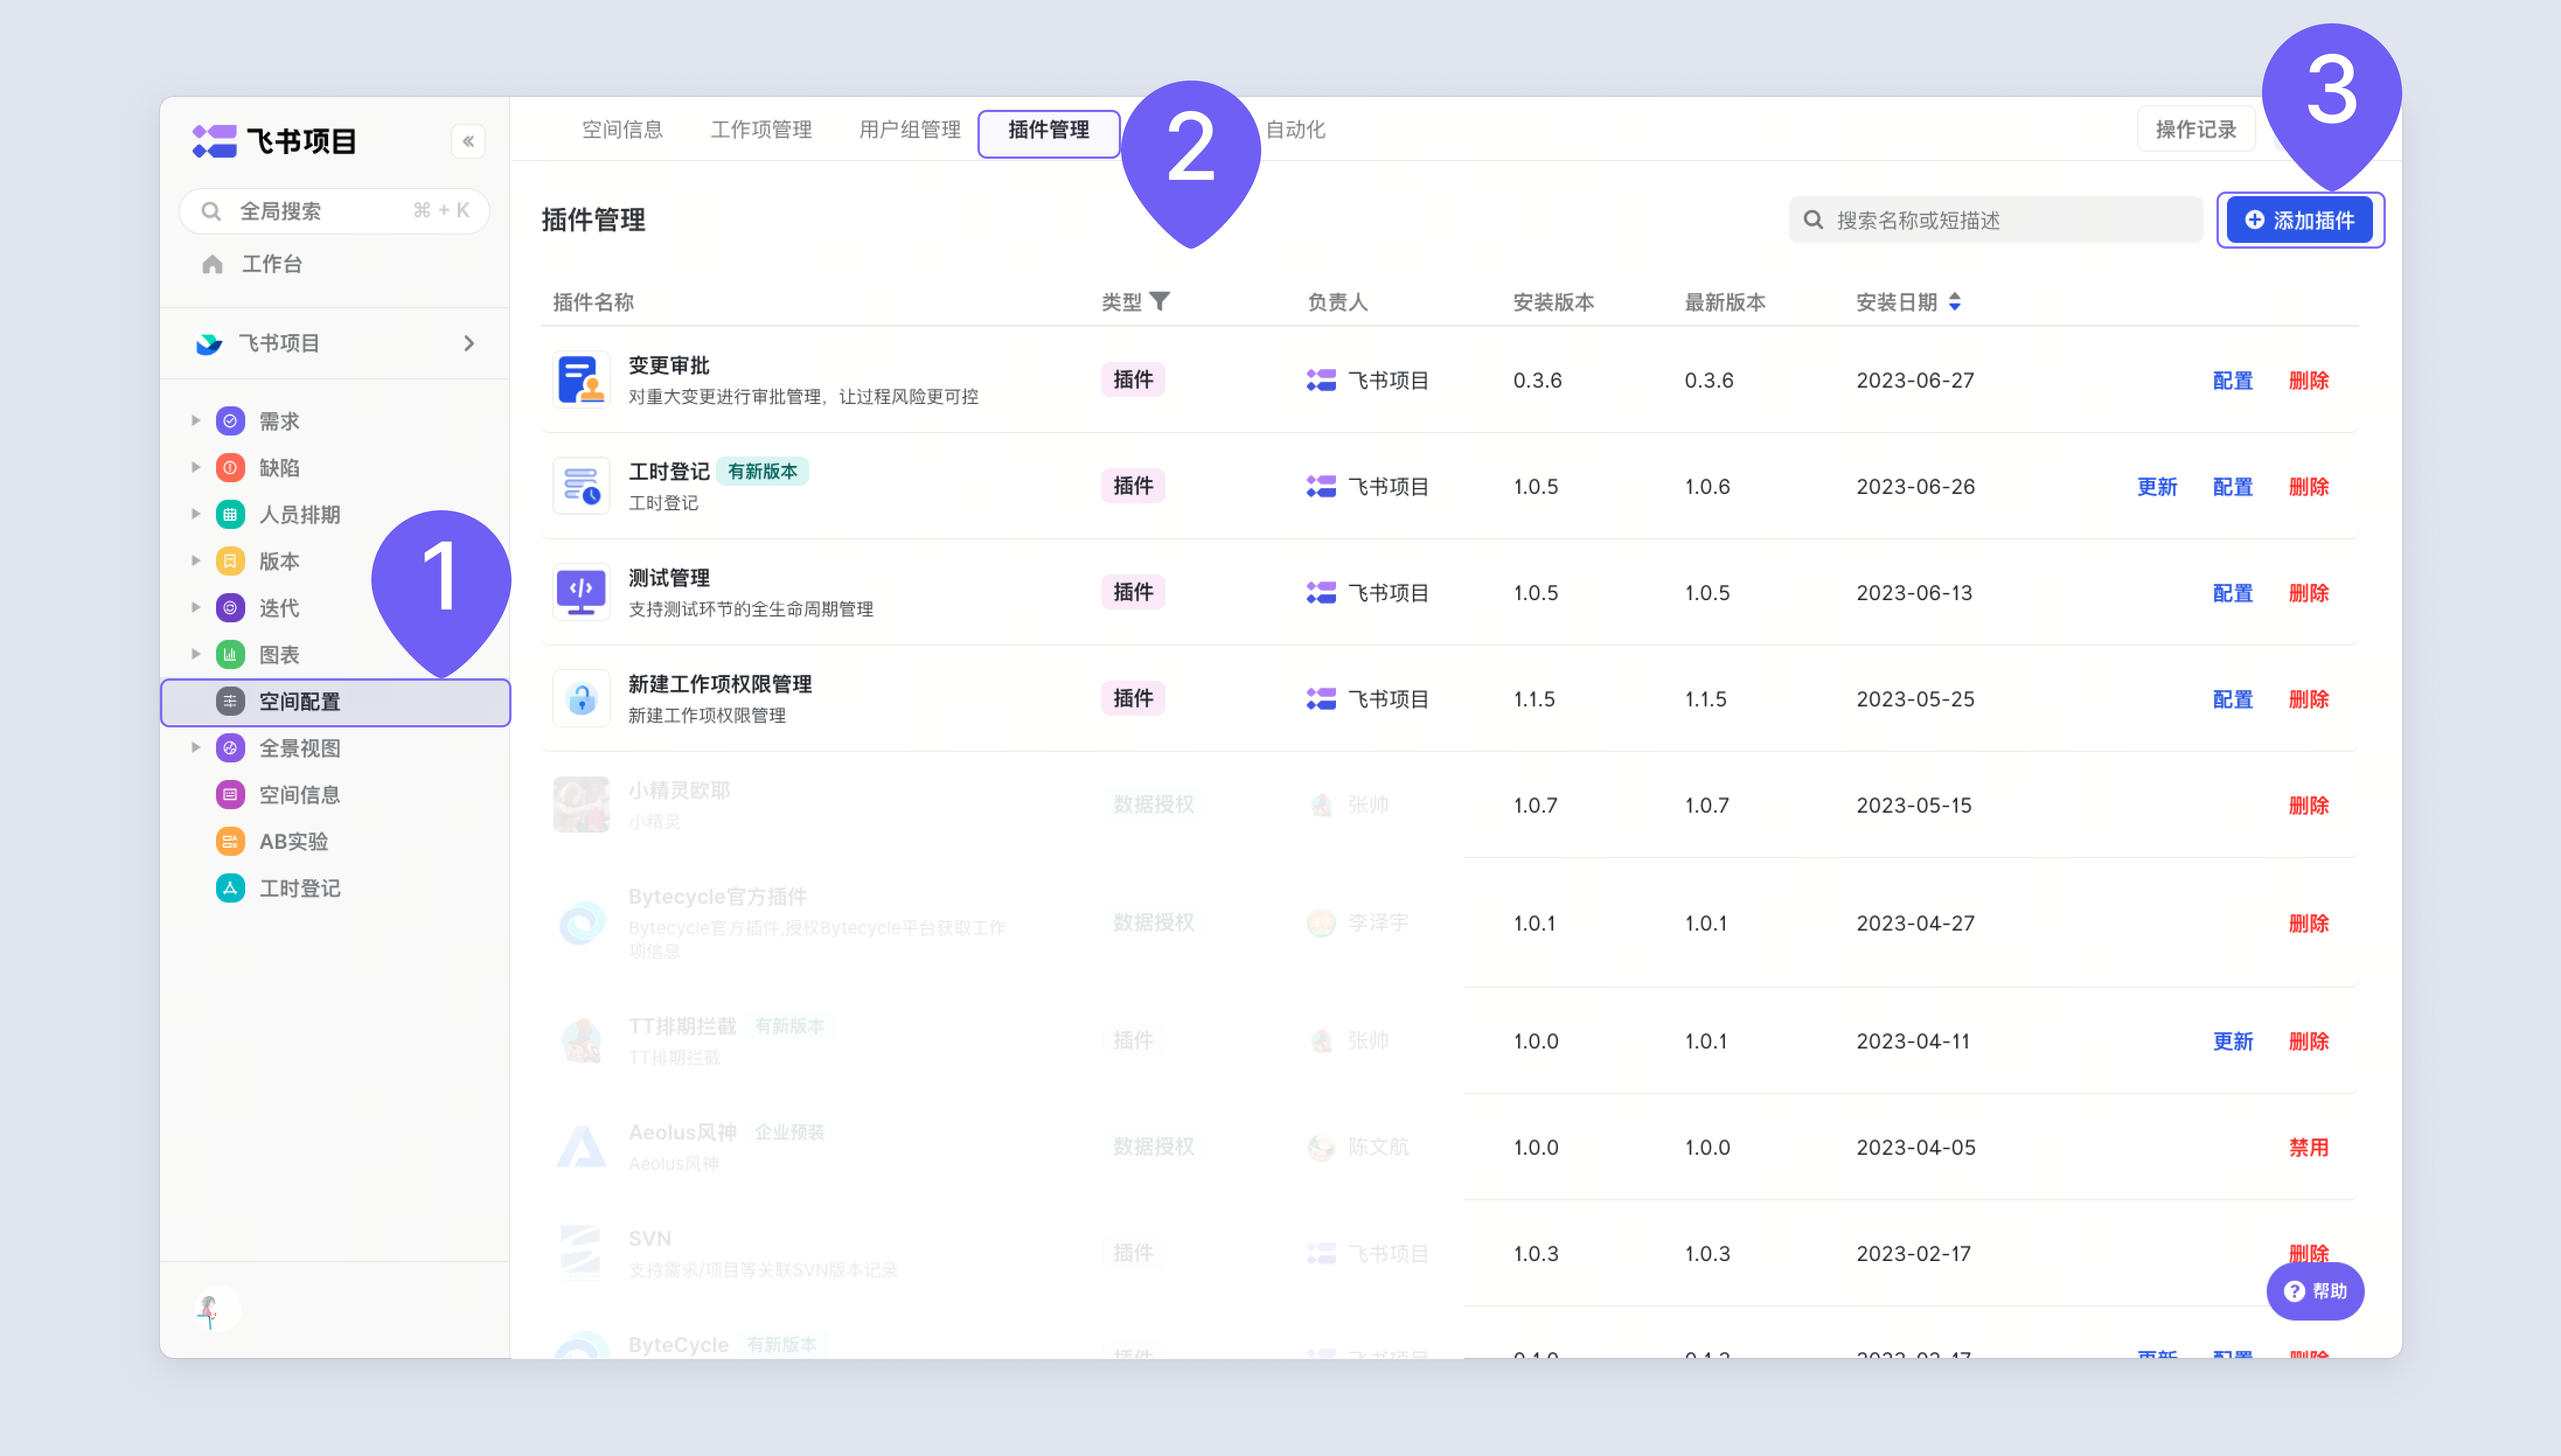Click the 添加插件 button
This screenshot has height=1456, width=2561.
(x=2300, y=220)
